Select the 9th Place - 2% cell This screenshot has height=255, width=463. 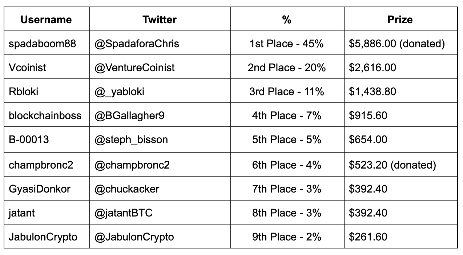pos(287,237)
